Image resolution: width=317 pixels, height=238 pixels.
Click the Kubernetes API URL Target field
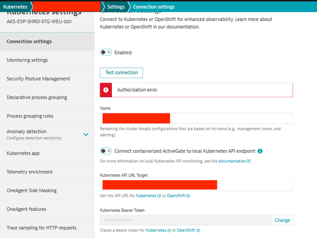(x=196, y=185)
